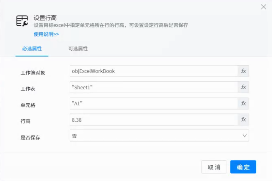Switch to the 必选属性 tab
The width and height of the screenshot is (272, 181).
[x=32, y=49]
